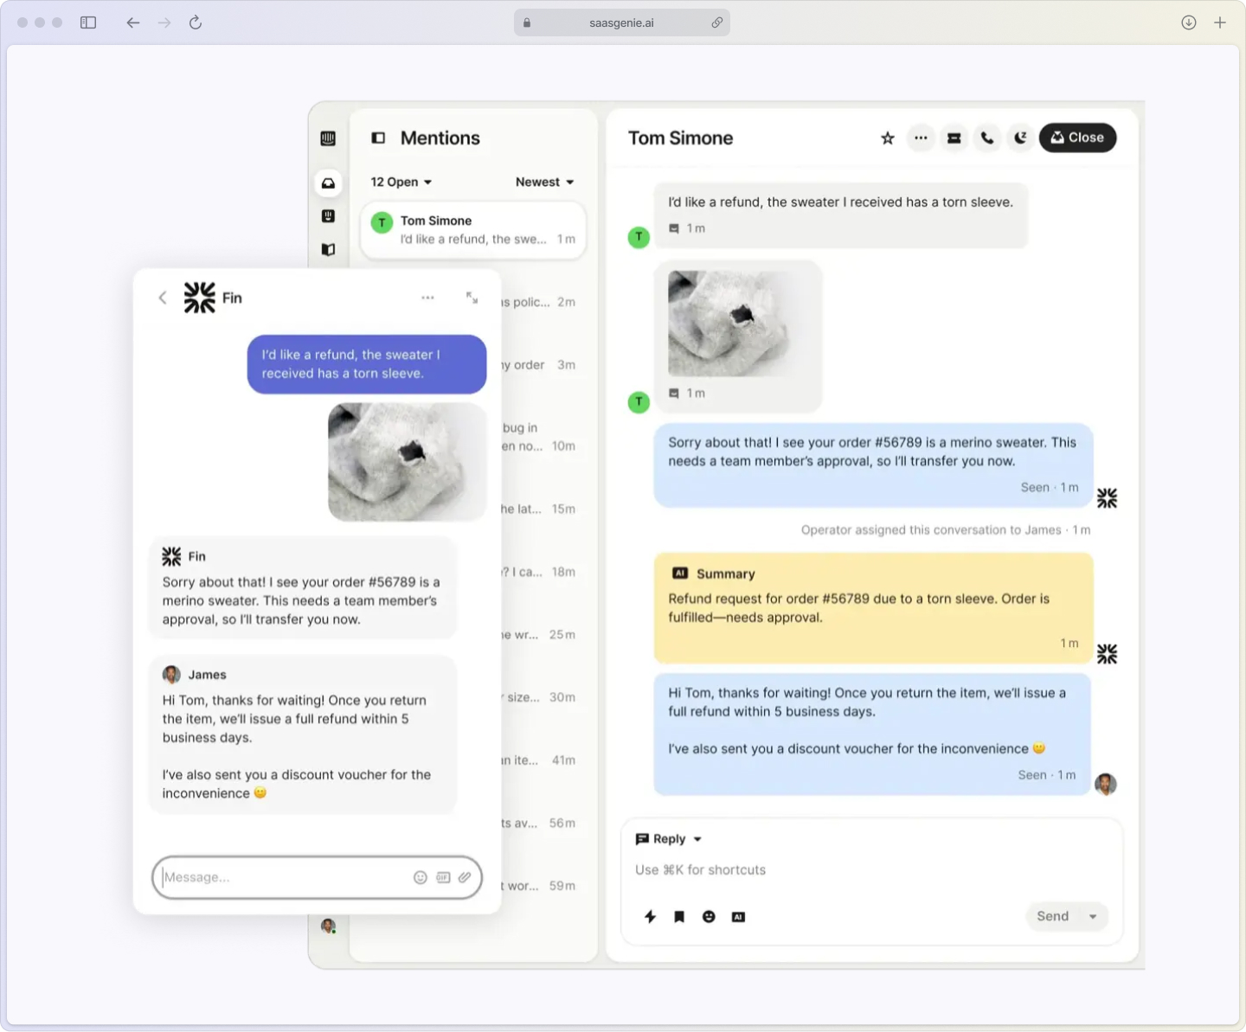1246x1032 pixels.
Task: Star the Tom Simone conversation
Action: tap(887, 138)
